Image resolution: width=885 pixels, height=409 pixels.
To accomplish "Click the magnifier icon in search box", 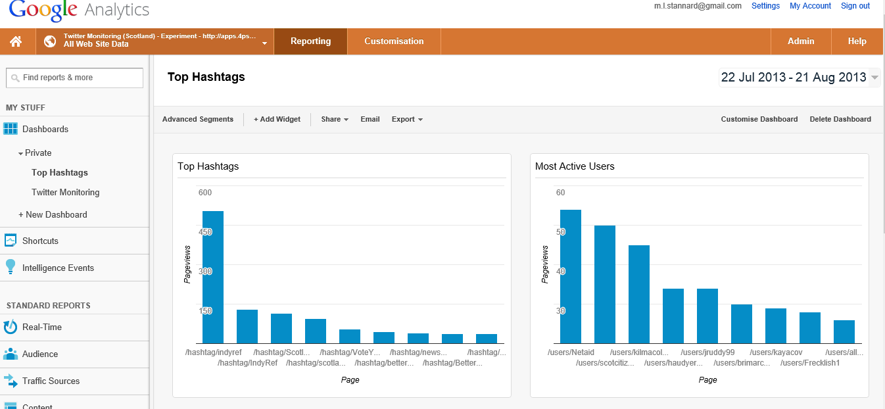I will pyautogui.click(x=15, y=78).
